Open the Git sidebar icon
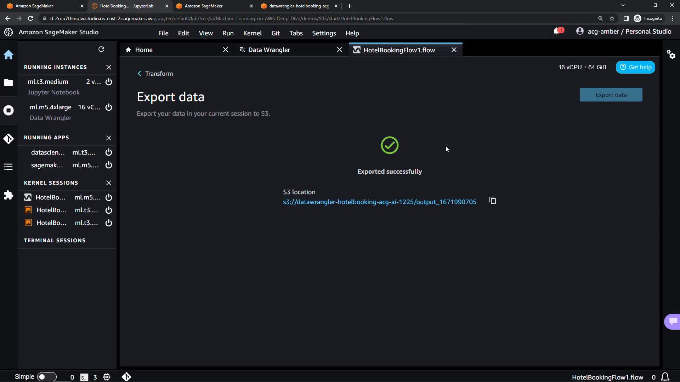Screen dimensions: 680x382 (x=8, y=139)
